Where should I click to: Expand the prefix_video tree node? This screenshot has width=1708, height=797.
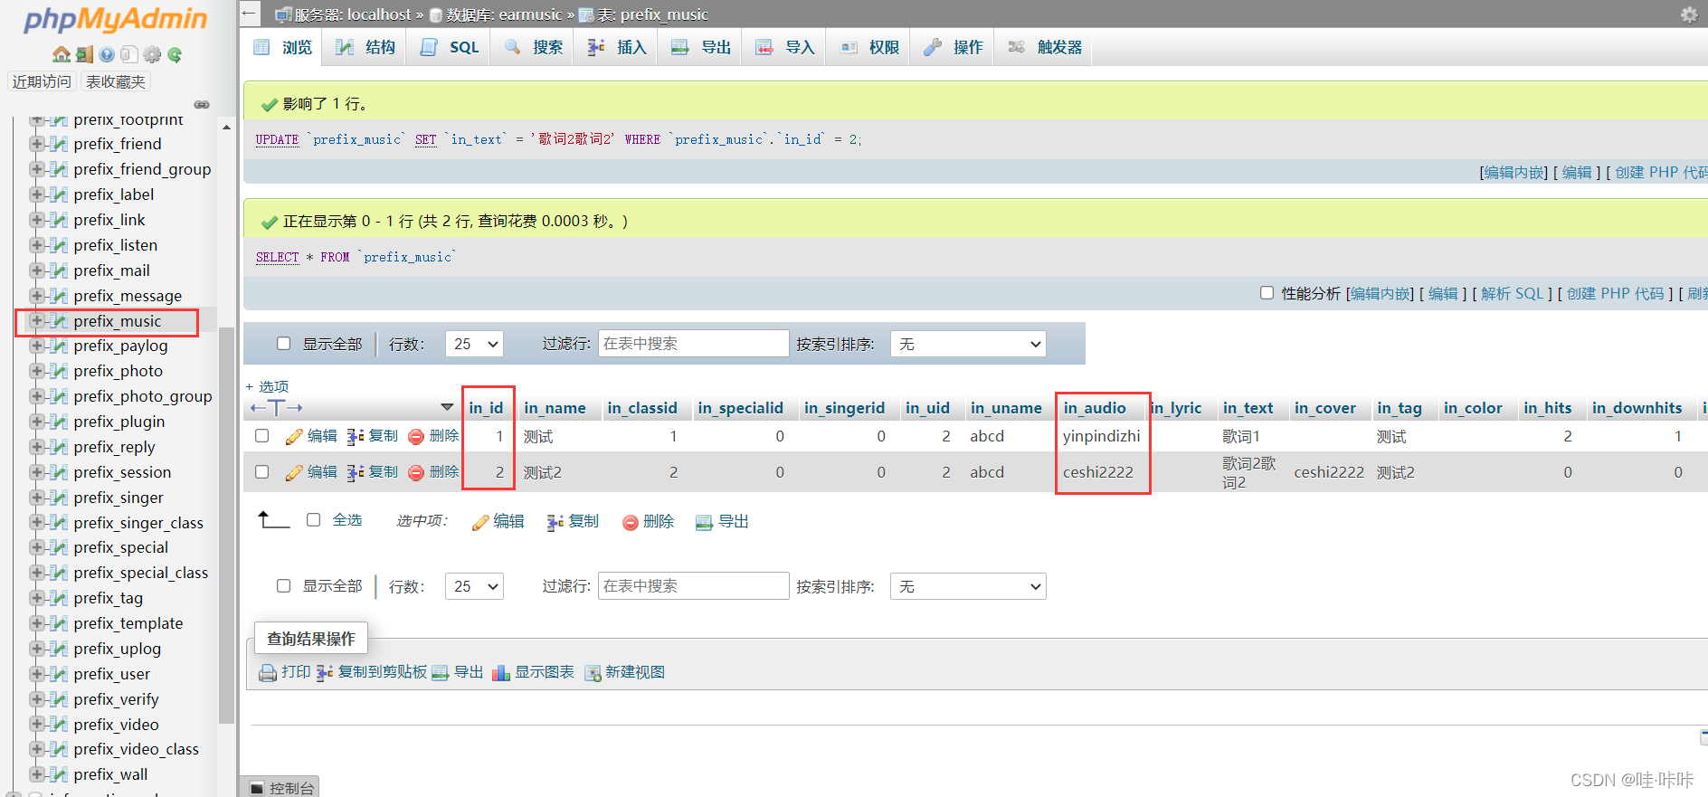click(x=37, y=724)
